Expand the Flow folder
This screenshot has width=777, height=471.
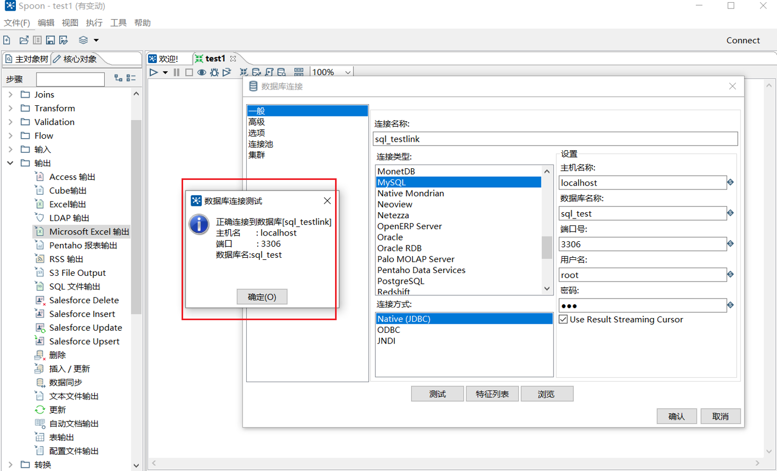pyautogui.click(x=11, y=136)
